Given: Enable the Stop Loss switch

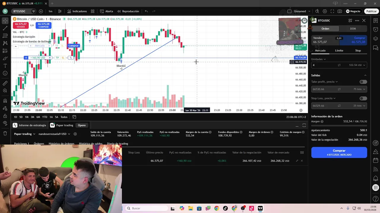Looking at the screenshot, I should tap(363, 98).
